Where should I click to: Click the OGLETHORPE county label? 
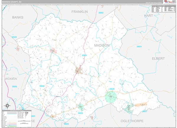click(x=132, y=121)
